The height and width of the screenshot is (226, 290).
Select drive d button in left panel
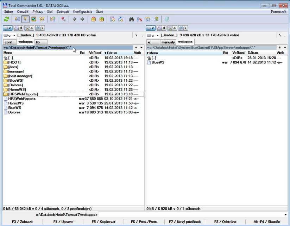pos(18,28)
